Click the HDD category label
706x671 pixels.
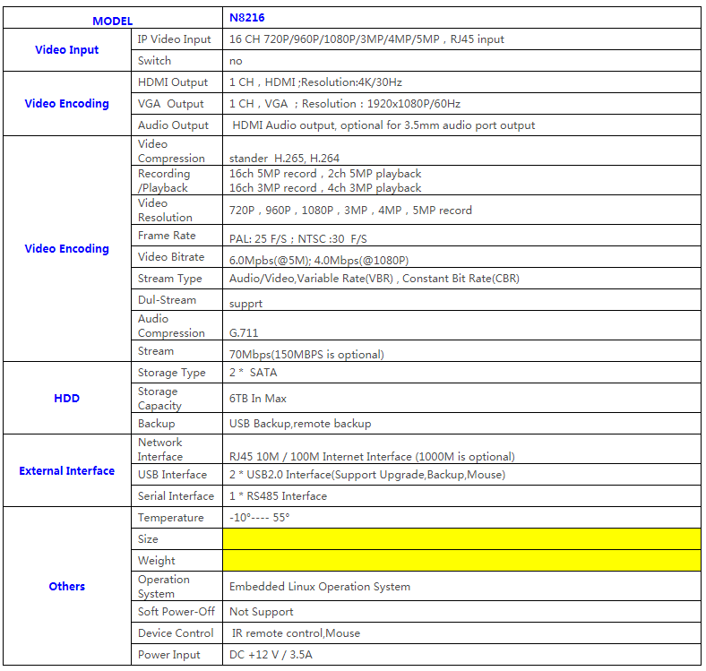click(67, 398)
